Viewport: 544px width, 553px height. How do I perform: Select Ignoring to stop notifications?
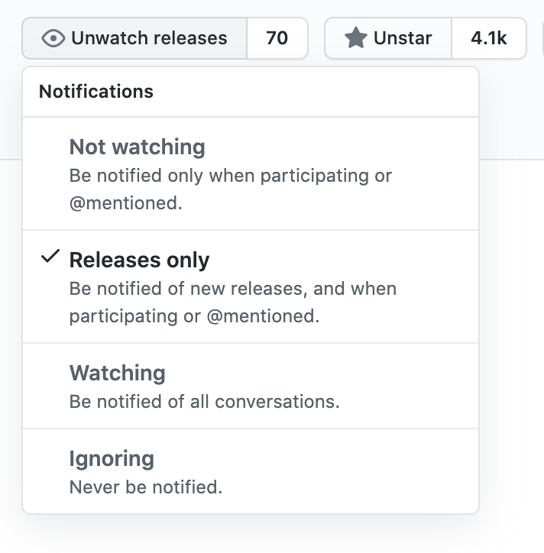(x=112, y=458)
